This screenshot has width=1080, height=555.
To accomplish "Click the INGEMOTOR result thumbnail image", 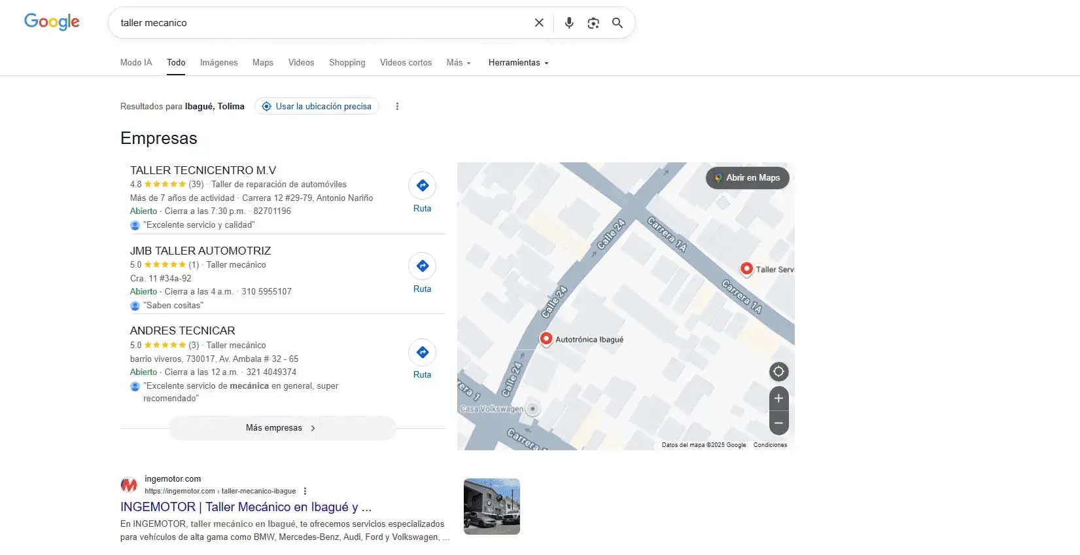I will 492,507.
